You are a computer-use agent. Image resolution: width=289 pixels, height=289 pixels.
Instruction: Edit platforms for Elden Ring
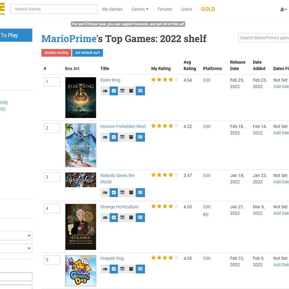207,80
